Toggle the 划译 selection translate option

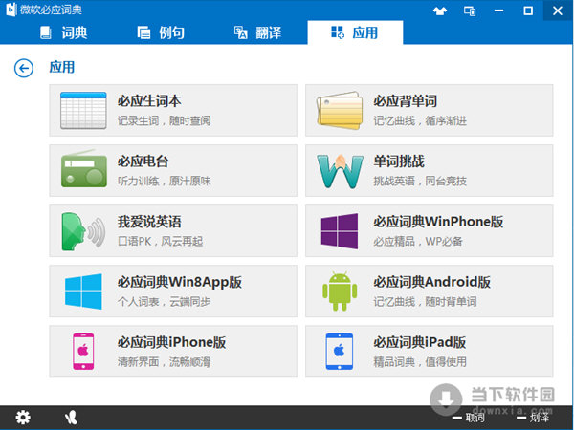pyautogui.click(x=533, y=418)
